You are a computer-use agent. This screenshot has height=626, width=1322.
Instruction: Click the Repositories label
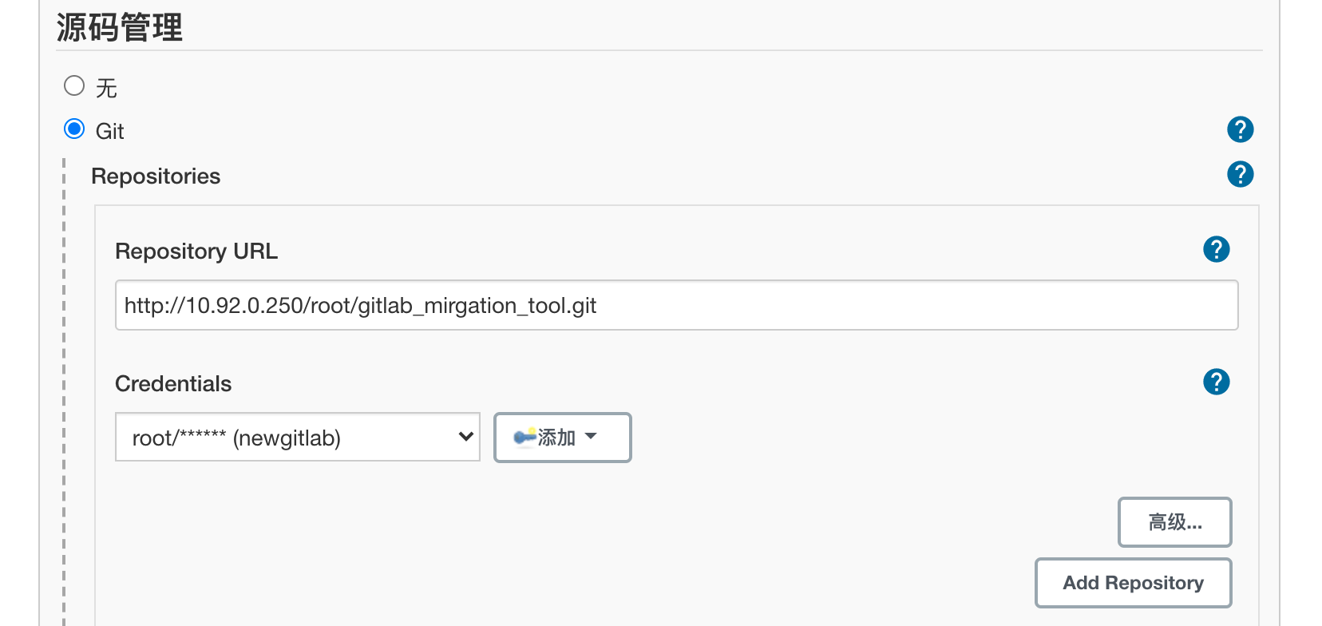156,176
